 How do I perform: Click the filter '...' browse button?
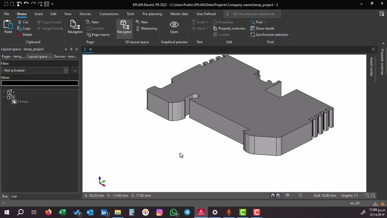75,70
